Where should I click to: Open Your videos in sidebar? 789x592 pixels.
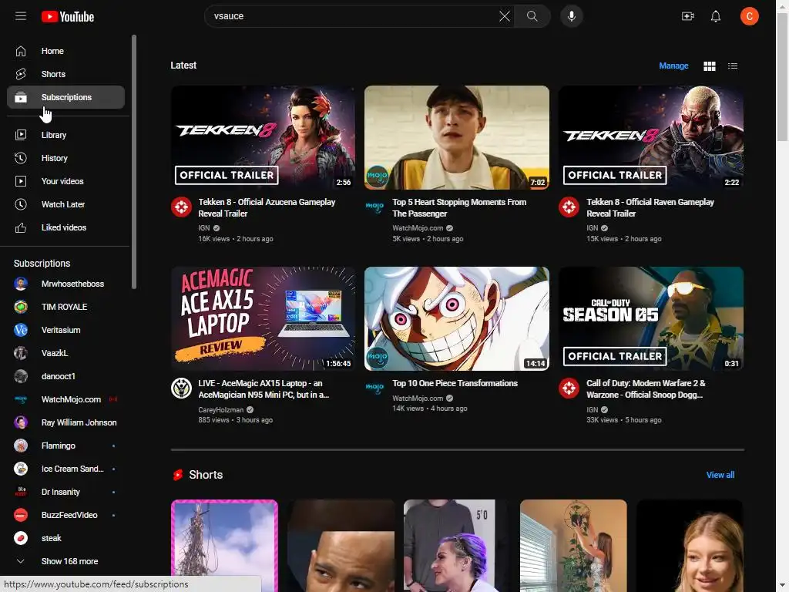[66, 181]
